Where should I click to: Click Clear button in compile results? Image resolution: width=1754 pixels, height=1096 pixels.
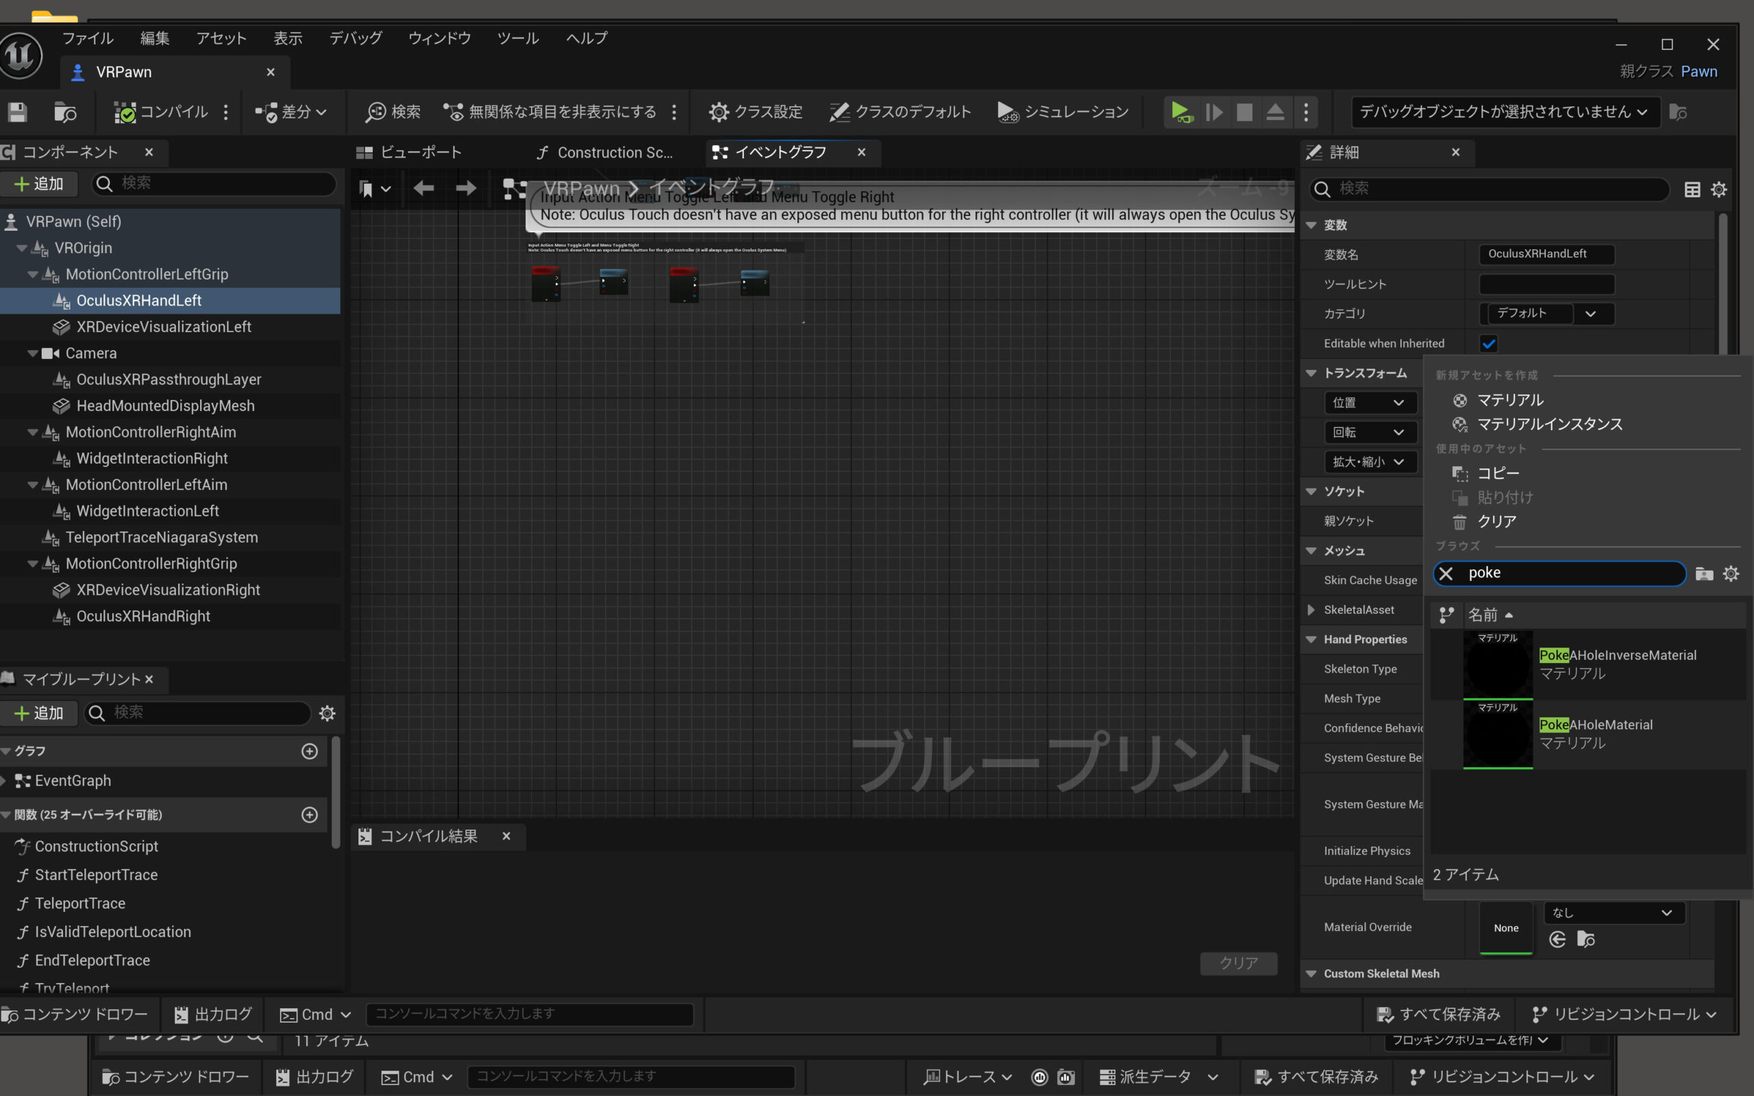click(x=1238, y=962)
